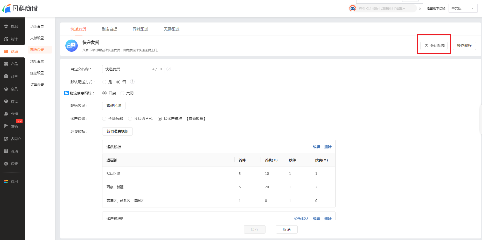Select the 商城 mall sidebar icon

click(6, 51)
